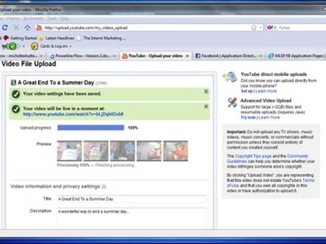Screen dimensions: 326x244
Task: Open the Getting Started bookmark
Action: pyautogui.click(x=20, y=38)
